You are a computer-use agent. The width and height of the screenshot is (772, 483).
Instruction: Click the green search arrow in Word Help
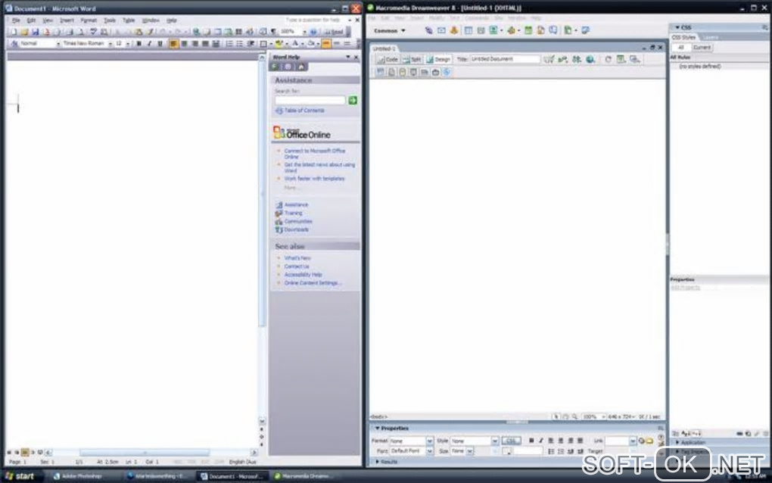tap(353, 101)
